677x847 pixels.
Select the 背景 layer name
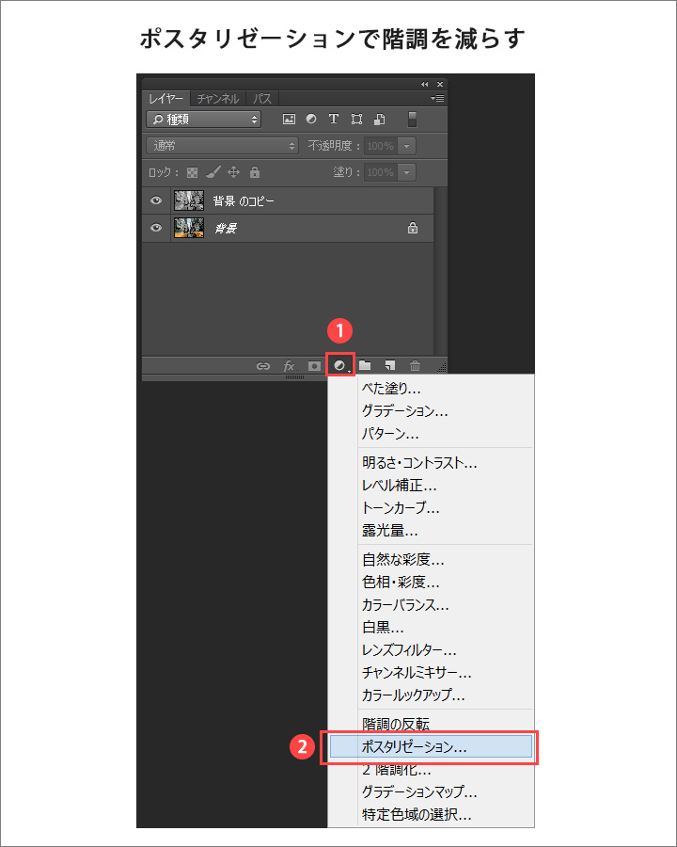click(x=225, y=228)
